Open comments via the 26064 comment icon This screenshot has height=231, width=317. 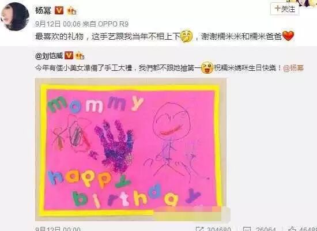click(248, 229)
